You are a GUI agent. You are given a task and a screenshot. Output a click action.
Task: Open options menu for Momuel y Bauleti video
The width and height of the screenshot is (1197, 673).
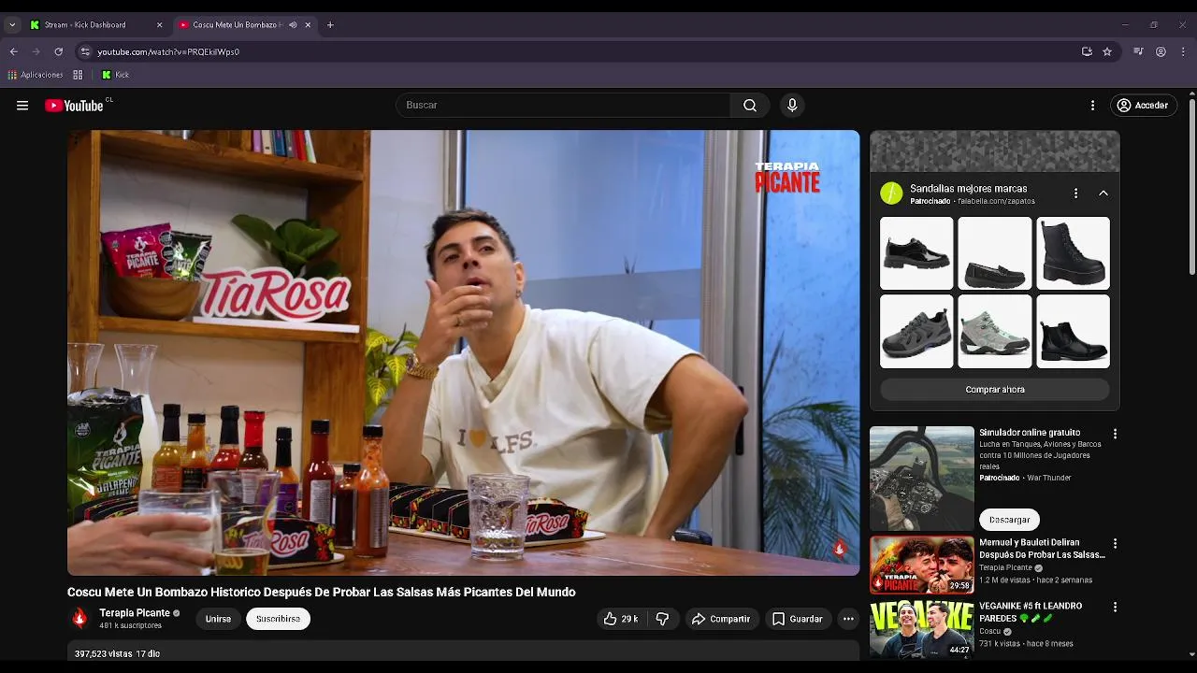pyautogui.click(x=1115, y=543)
